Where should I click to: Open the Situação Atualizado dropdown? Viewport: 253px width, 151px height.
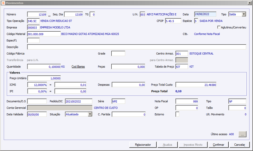pyautogui.click(x=90, y=114)
